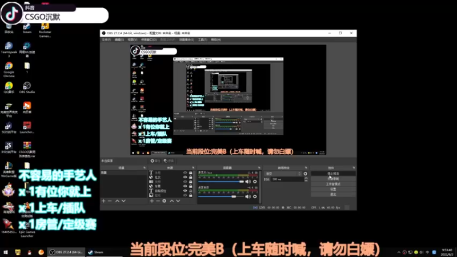This screenshot has width=457, height=257.
Task: Open 视图(V) menu in OBS
Action: 133,39
